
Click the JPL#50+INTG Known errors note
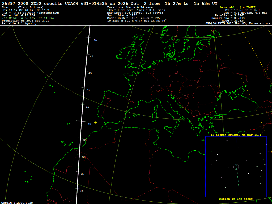point(238,23)
